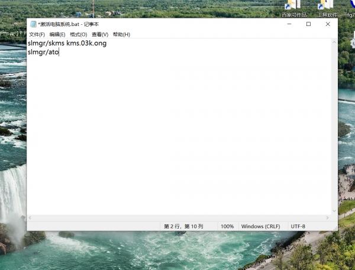The image size is (355, 270).
Task: Click the text line 'slmgr/skms kms.03k.ong'
Action: (x=67, y=43)
